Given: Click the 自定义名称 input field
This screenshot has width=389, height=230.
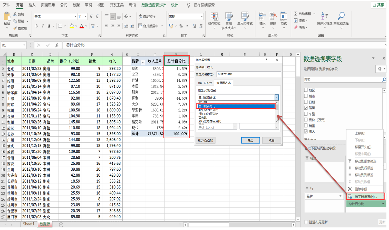Looking at the screenshot, I should coord(249,74).
